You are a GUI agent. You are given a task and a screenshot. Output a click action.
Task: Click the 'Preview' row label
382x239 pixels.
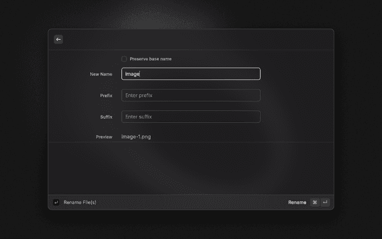click(x=104, y=137)
